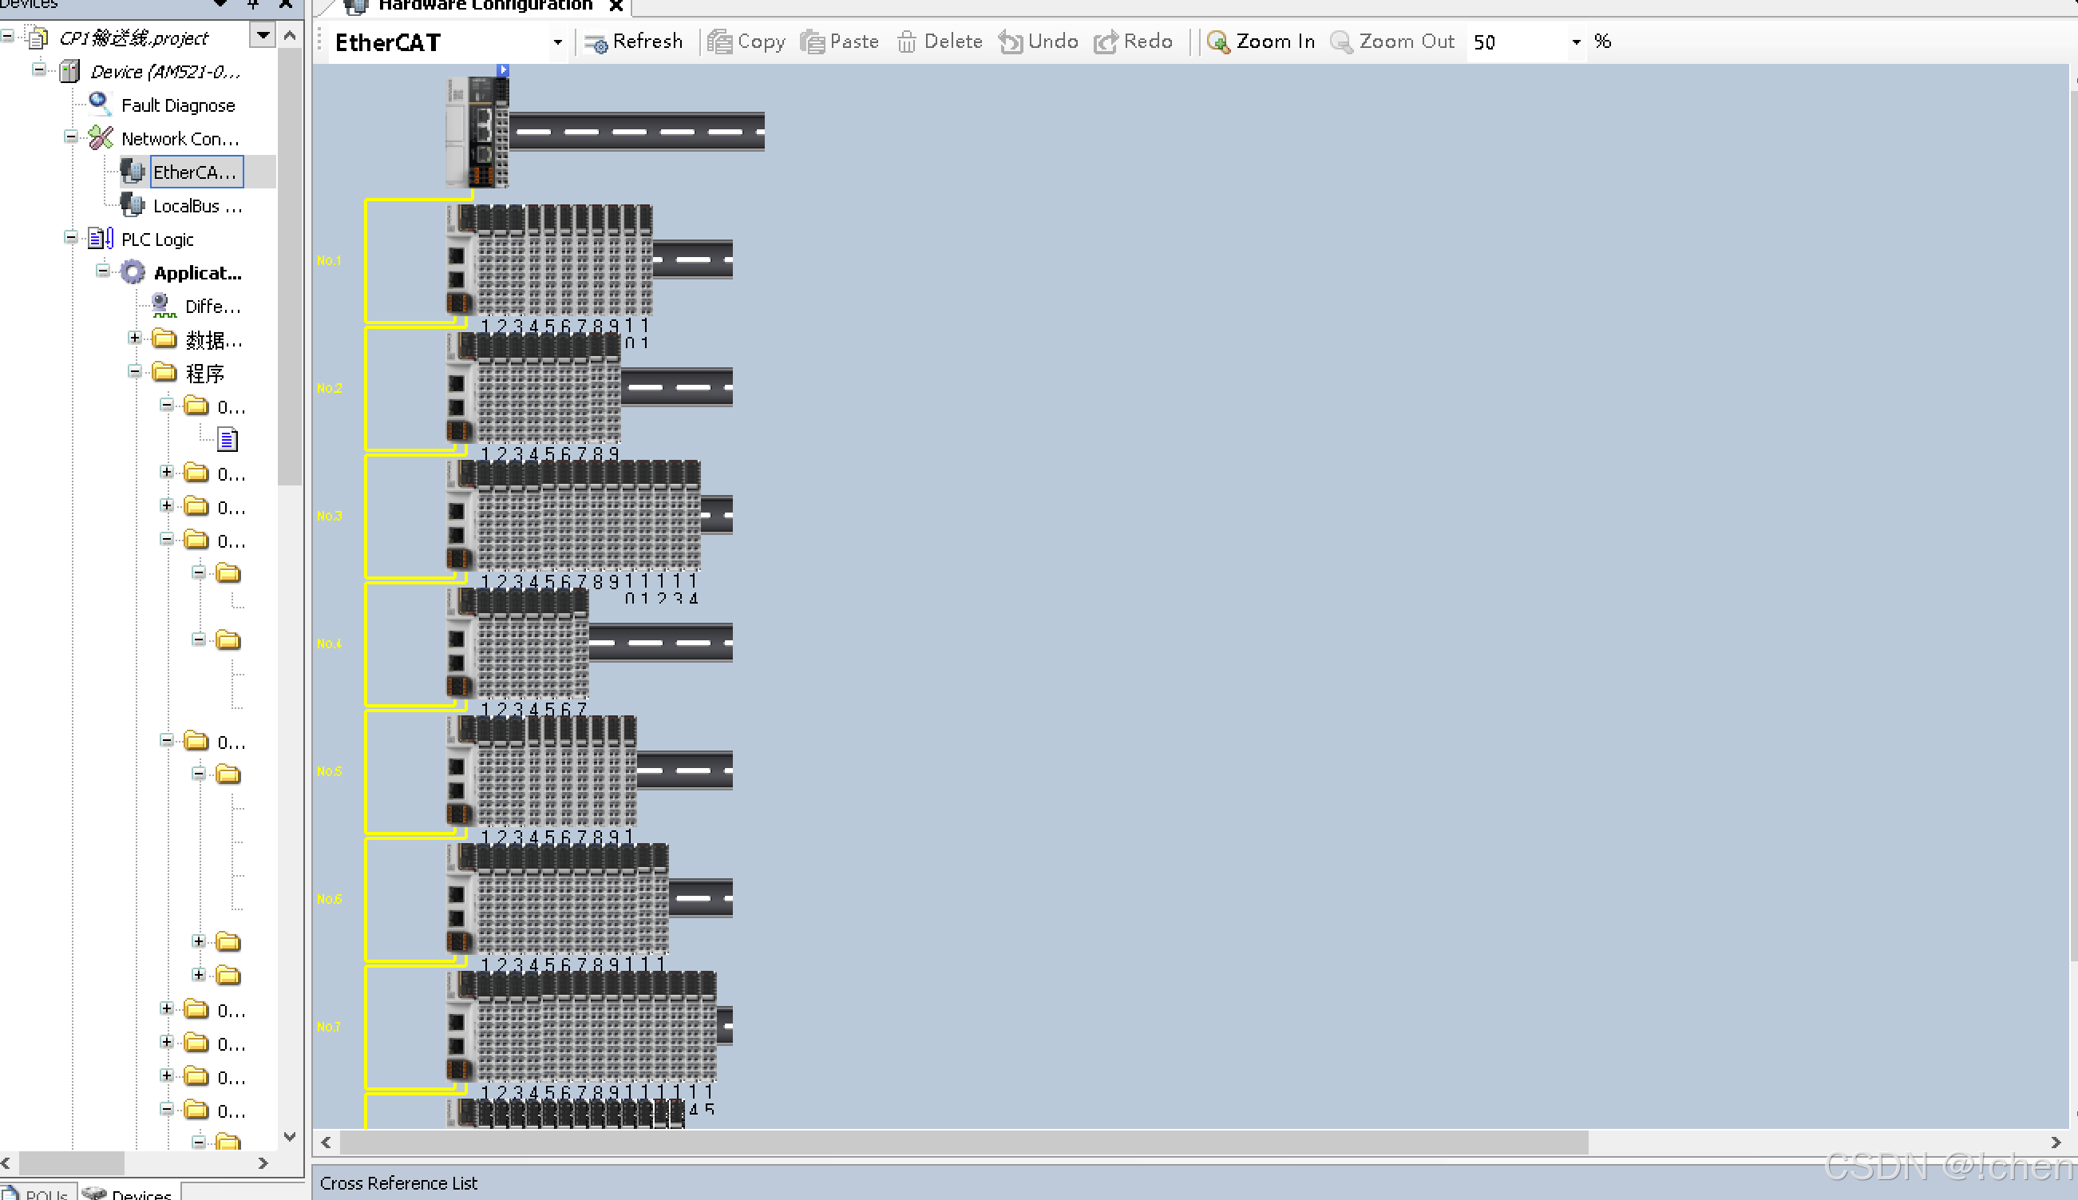The width and height of the screenshot is (2078, 1200).
Task: Open Fault Diagnose in device tree
Action: click(177, 105)
